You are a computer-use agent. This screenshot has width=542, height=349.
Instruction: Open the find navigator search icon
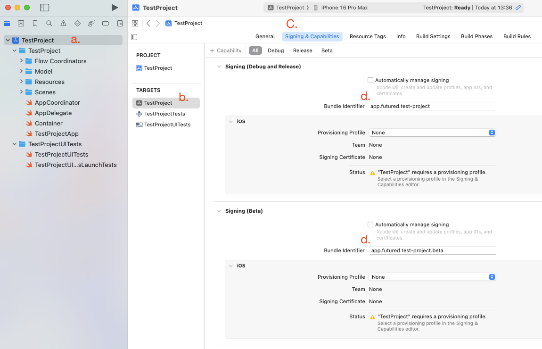pyautogui.click(x=49, y=23)
